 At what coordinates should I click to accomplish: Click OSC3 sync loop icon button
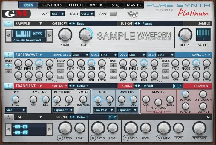tap(113, 77)
